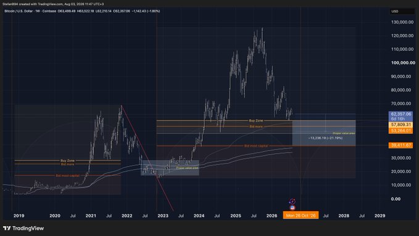Click the -13,236.19 (-21.19%) measurement text
Viewport: 419px width, 236px height.
[x=325, y=138]
